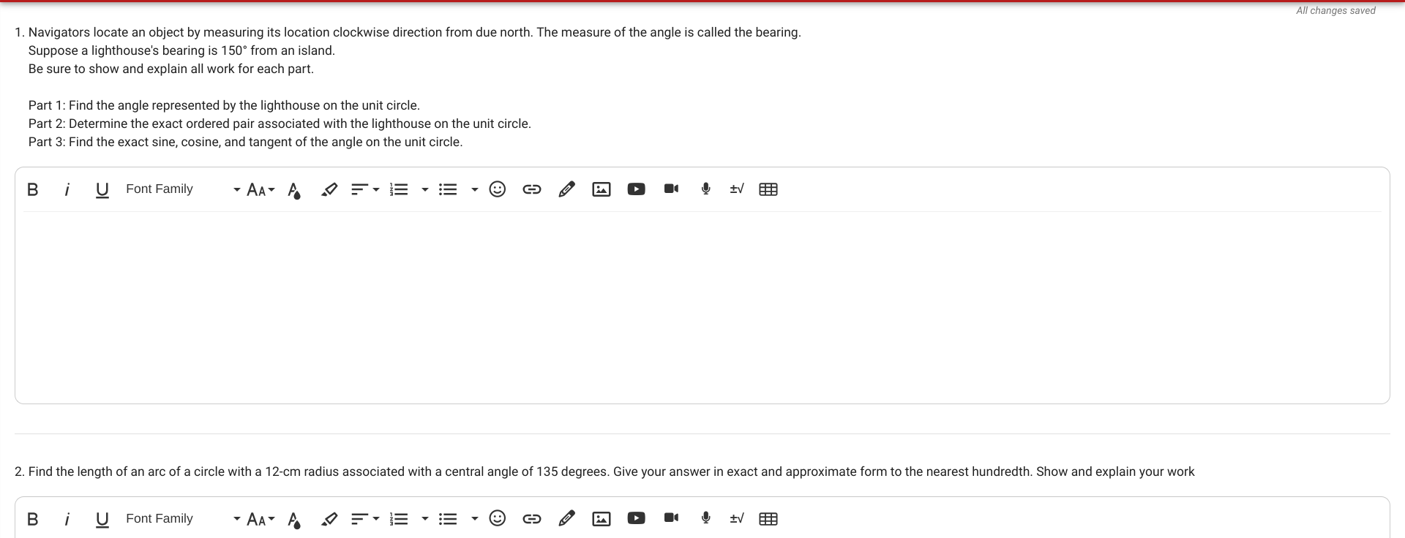Click into question 1 answer text area
This screenshot has height=538, width=1405.
pyautogui.click(x=702, y=307)
